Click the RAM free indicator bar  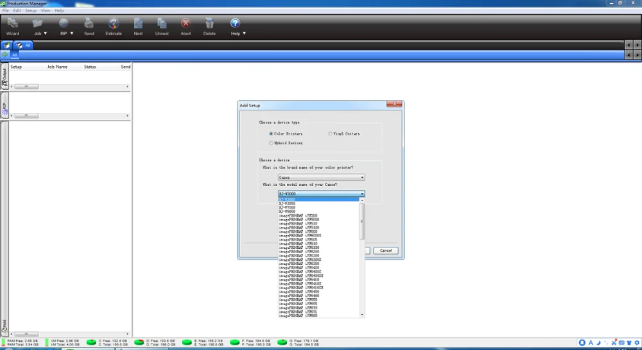(x=4, y=342)
